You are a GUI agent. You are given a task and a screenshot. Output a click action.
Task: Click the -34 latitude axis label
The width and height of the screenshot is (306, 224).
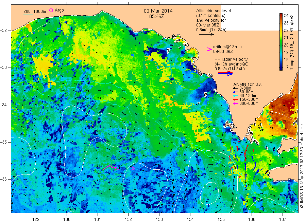click(3, 105)
